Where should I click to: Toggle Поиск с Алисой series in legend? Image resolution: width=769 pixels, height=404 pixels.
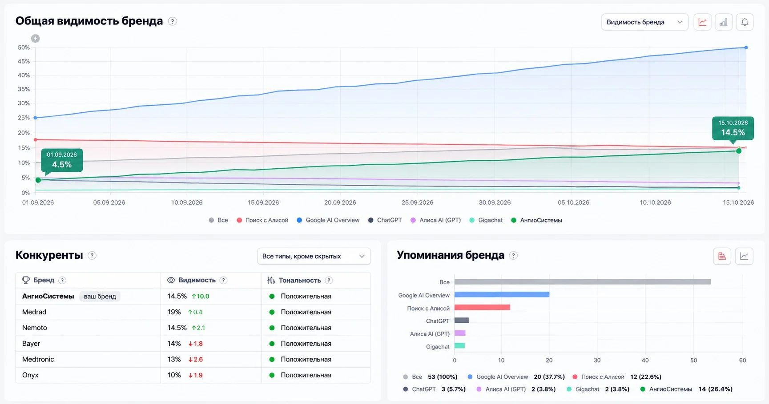pyautogui.click(x=262, y=220)
